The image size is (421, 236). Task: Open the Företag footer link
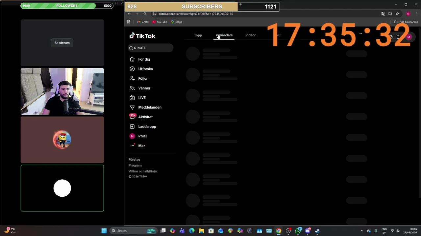point(134,159)
